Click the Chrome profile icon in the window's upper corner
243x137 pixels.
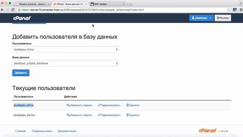(x=241, y=3)
